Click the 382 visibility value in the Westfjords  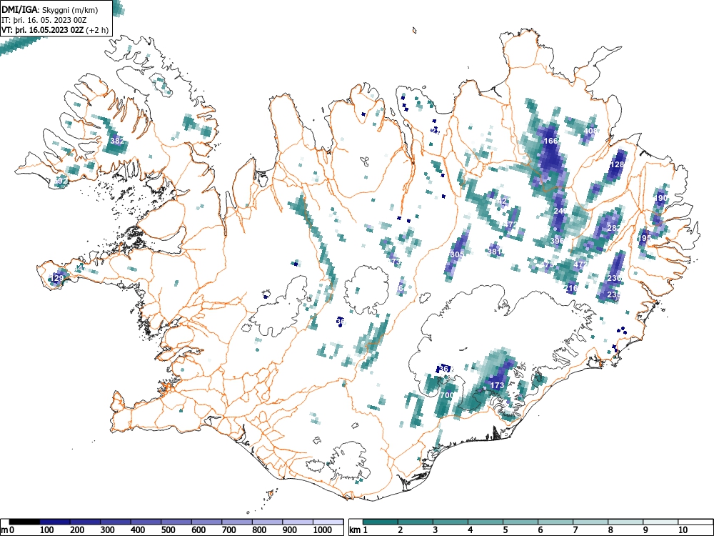tap(117, 141)
